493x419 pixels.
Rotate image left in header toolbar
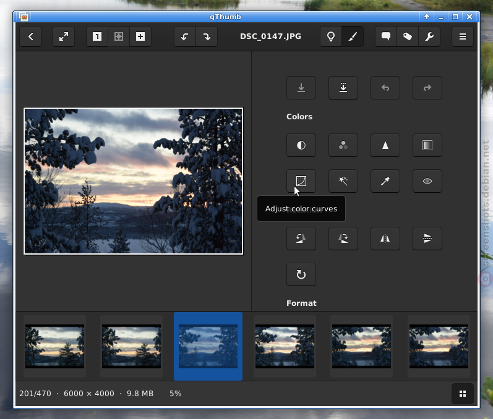pyautogui.click(x=185, y=36)
